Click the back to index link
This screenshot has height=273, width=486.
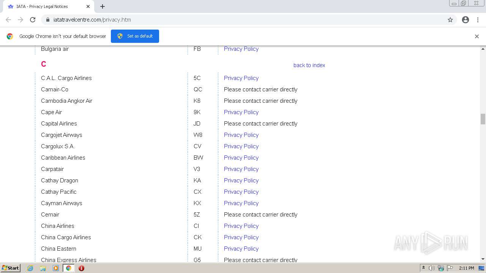[x=309, y=65]
